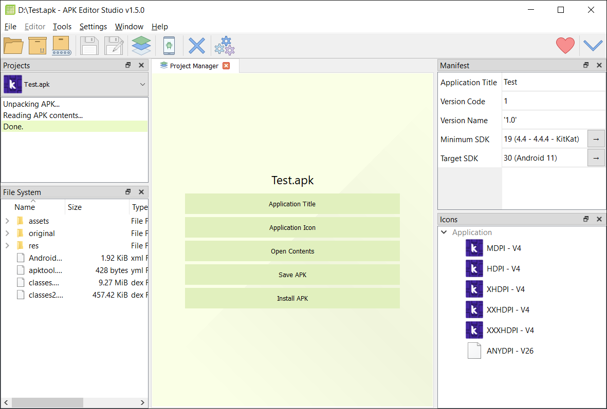
Task: Select the classes2.... dex file
Action: pyautogui.click(x=75, y=295)
